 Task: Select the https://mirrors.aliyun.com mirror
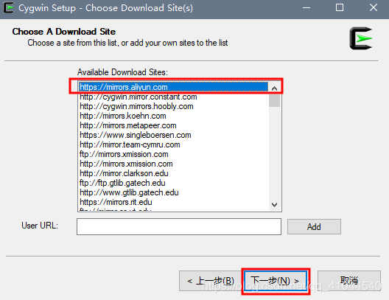[x=173, y=87]
